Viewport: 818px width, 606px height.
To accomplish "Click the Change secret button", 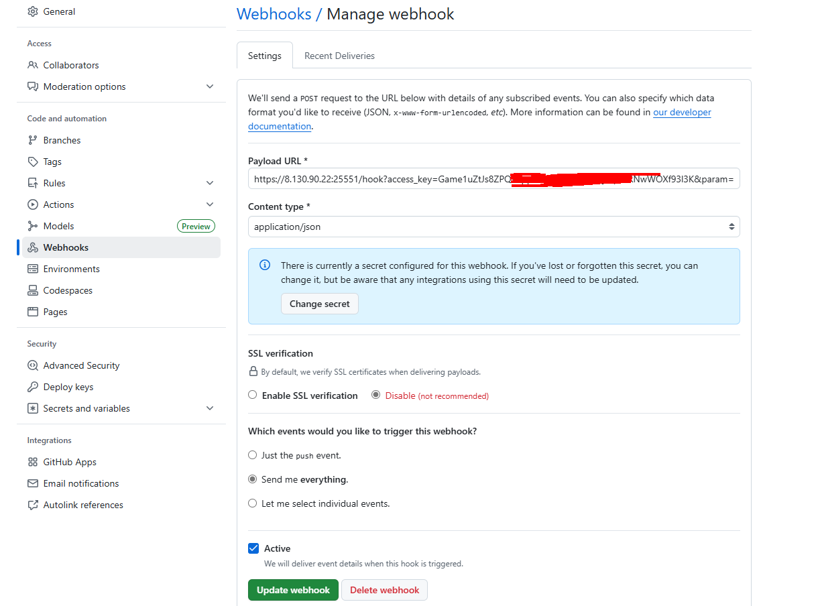I will tap(320, 304).
